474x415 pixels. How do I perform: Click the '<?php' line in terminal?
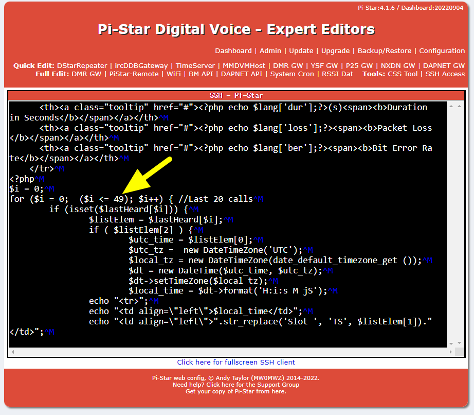(x=27, y=179)
